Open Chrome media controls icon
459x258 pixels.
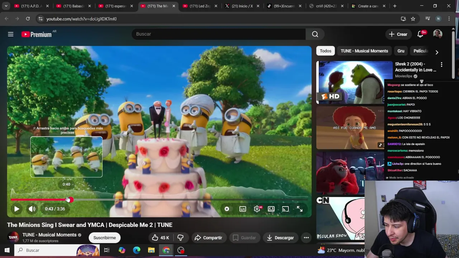[427, 19]
